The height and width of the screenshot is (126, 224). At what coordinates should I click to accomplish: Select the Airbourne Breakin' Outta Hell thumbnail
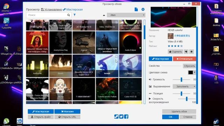coord(37,42)
